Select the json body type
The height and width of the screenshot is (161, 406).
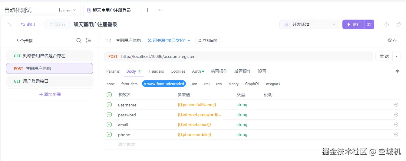point(194,84)
